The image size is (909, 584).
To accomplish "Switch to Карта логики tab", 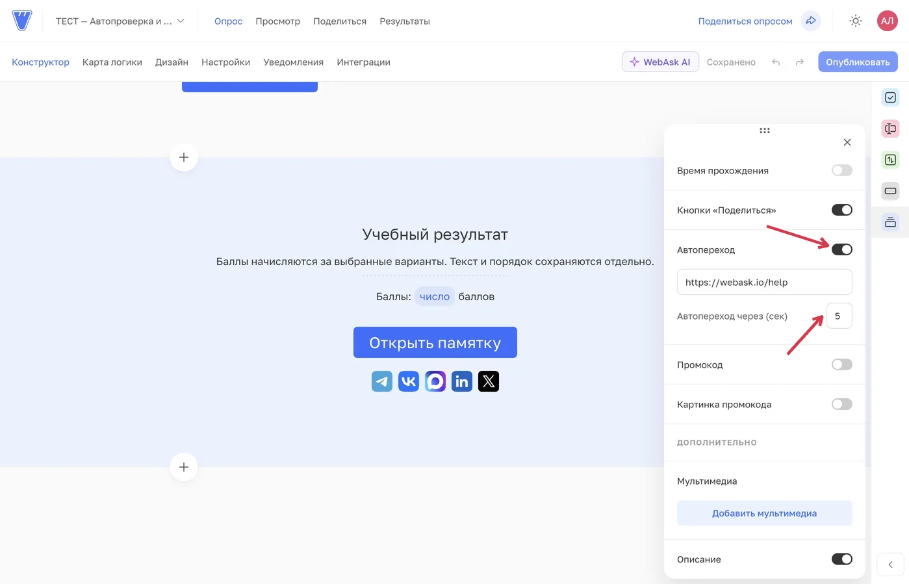I will [112, 62].
